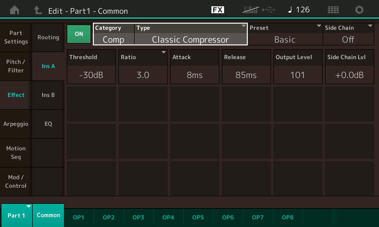
Task: Open the FX effect switch icon
Action: pos(217,10)
